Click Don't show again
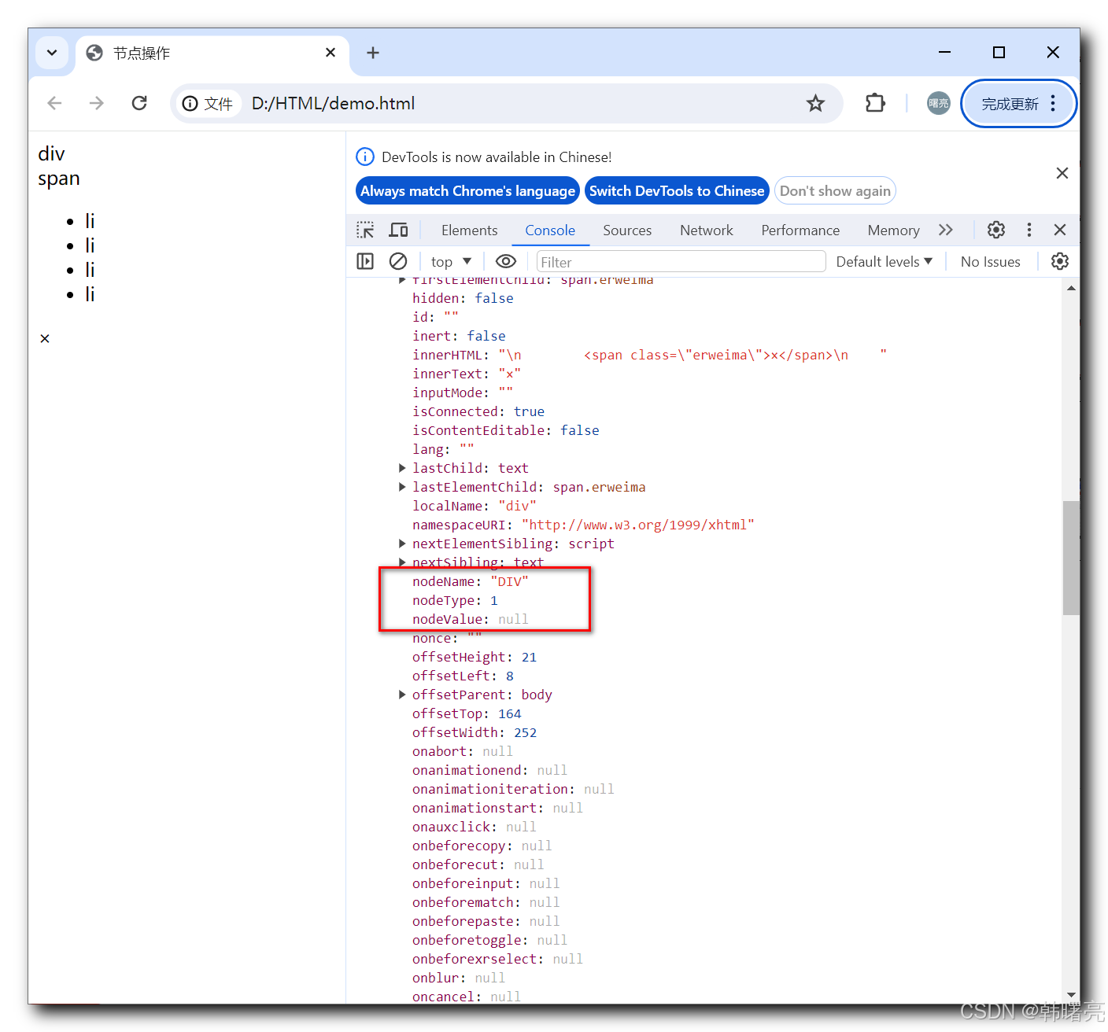The image size is (1108, 1032). (835, 190)
